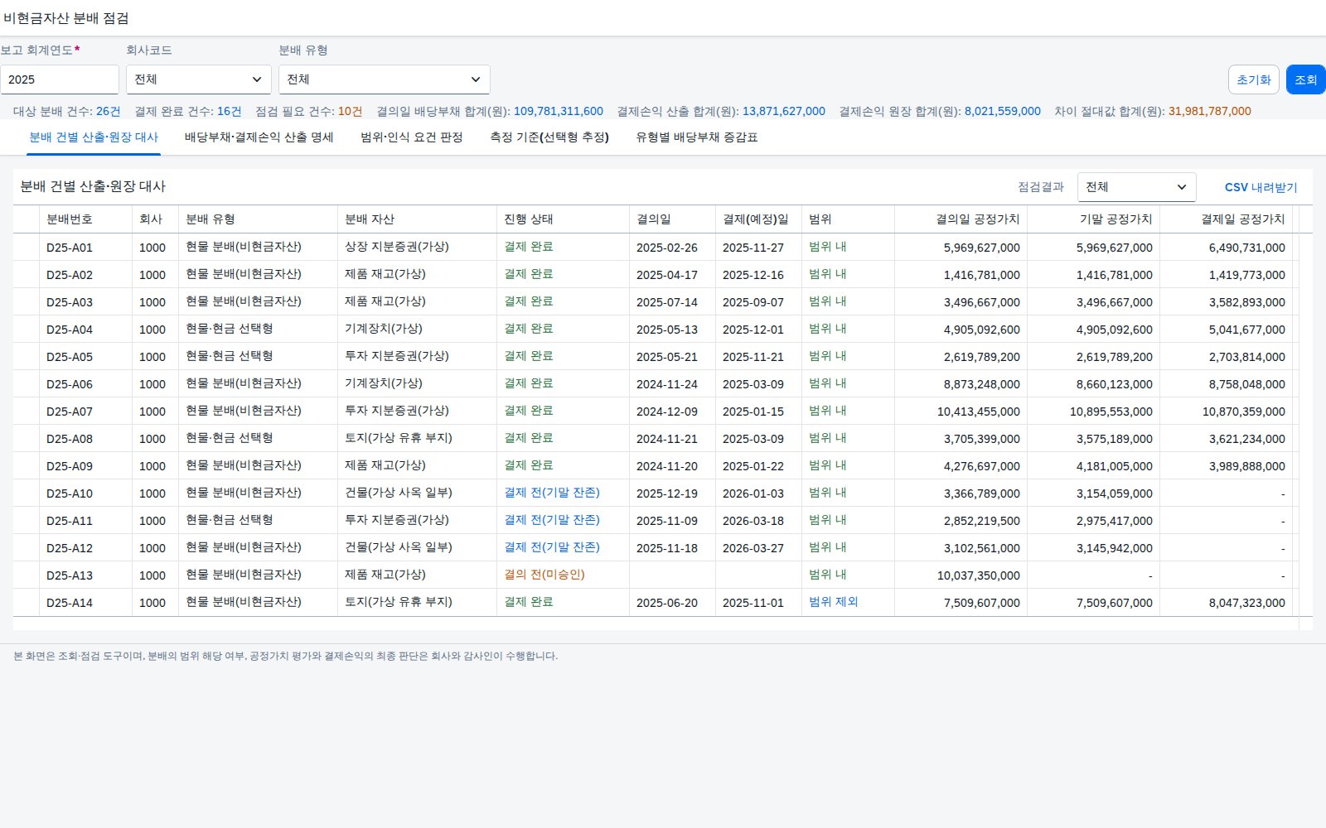Viewport: 1326px width, 828px height.
Task: Click 결의일 2025-02-26 cell
Action: click(x=667, y=248)
